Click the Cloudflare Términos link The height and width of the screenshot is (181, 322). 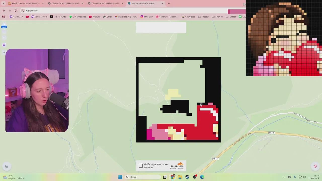(x=181, y=168)
